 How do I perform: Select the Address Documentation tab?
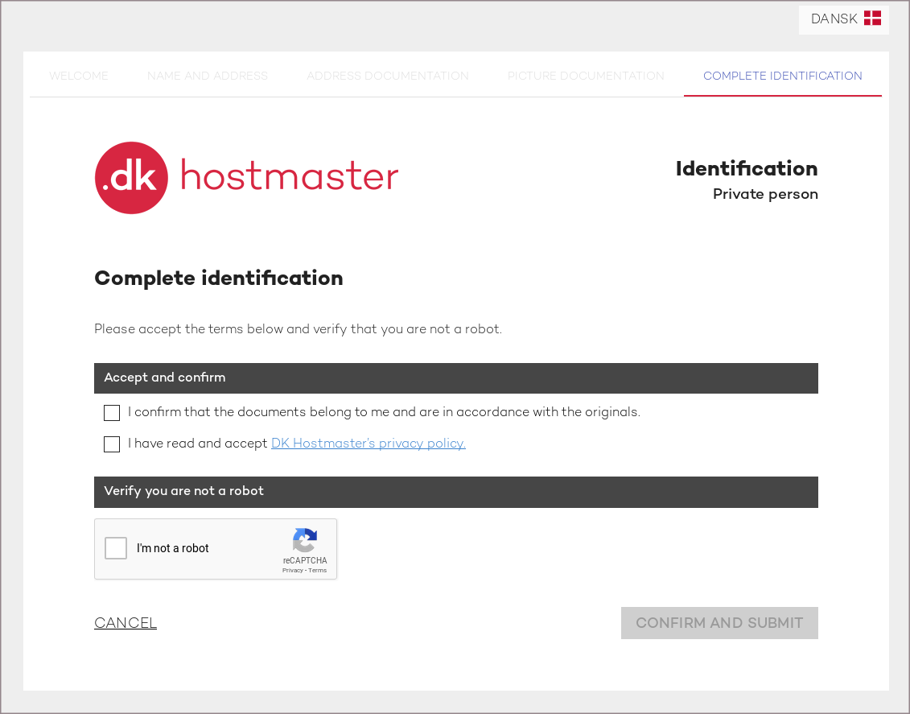(387, 76)
